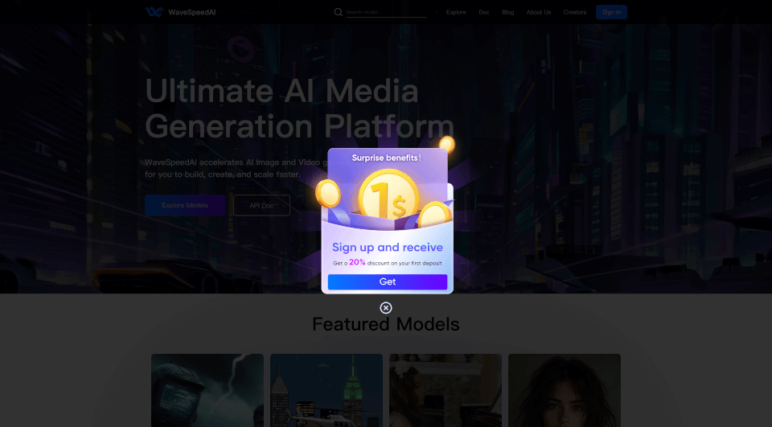Focus the Search models input field
The width and height of the screenshot is (772, 427).
(x=385, y=12)
